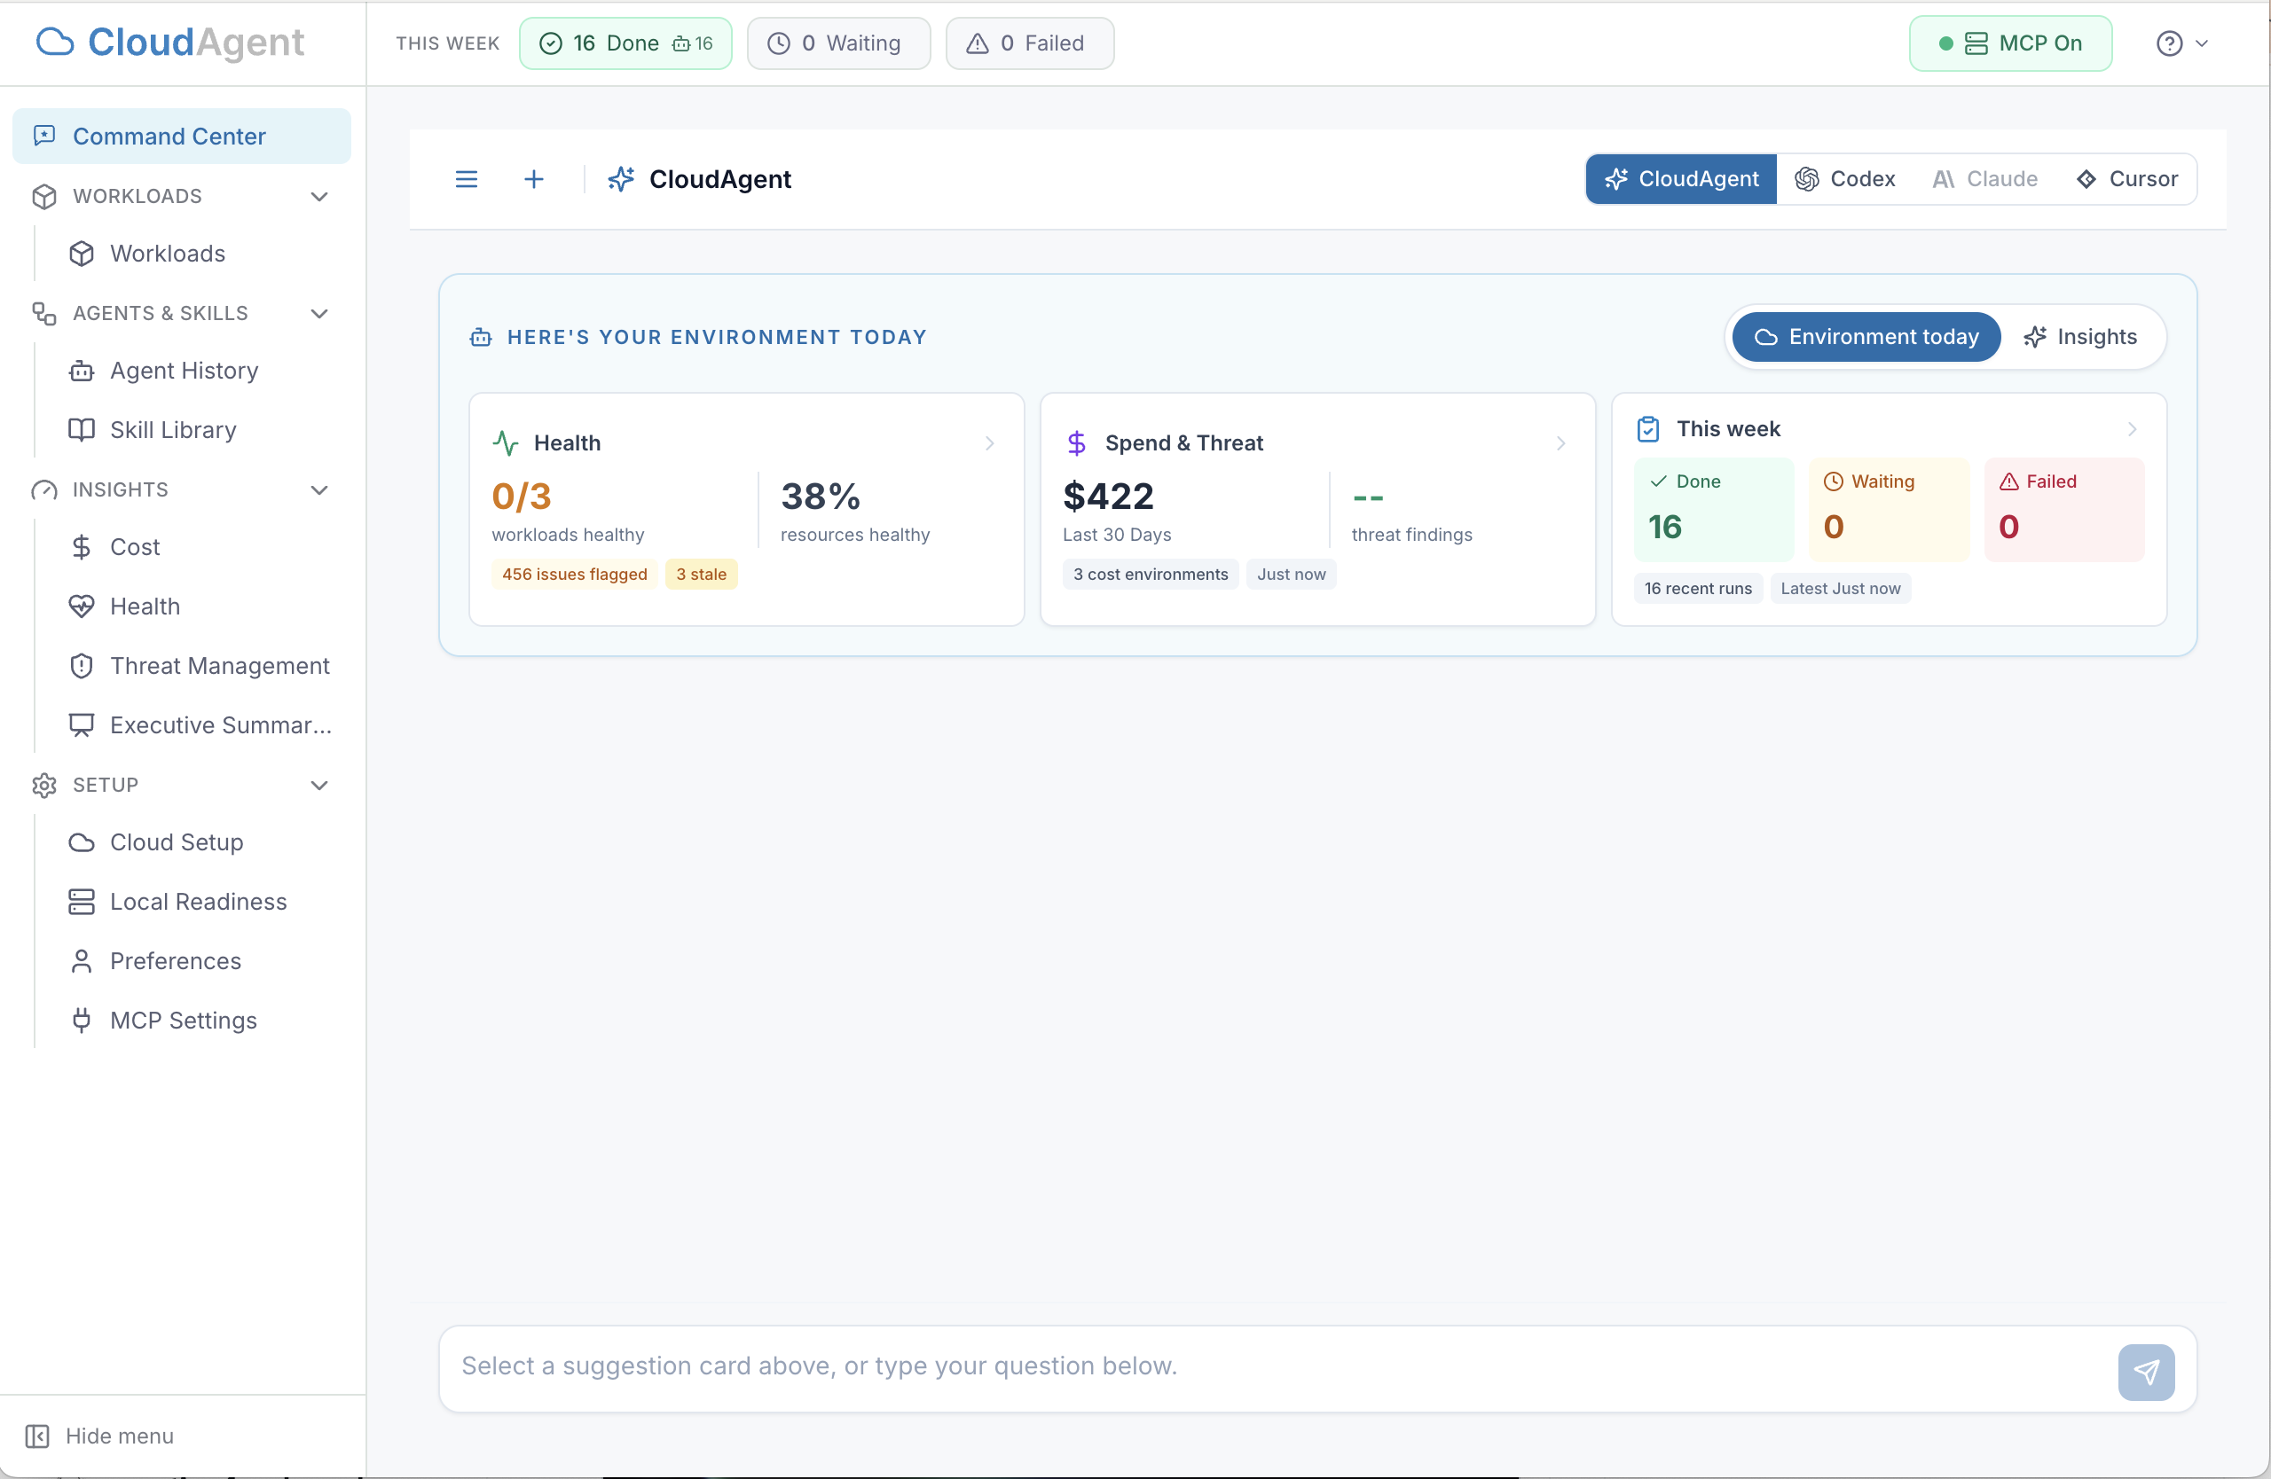Screen dimensions: 2271x1479
Task: Open the hamburger menu icon
Action: [x=466, y=179]
